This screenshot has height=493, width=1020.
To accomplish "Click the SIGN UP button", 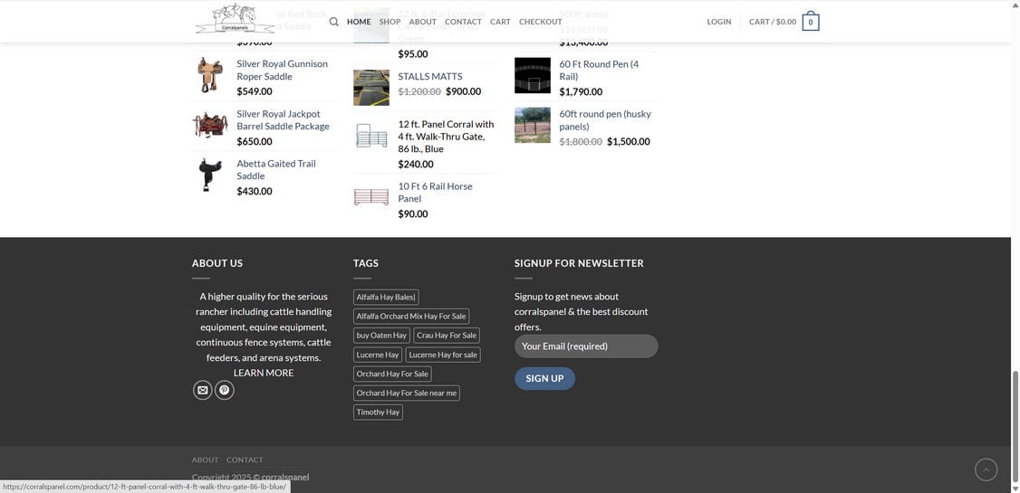I will pos(544,379).
